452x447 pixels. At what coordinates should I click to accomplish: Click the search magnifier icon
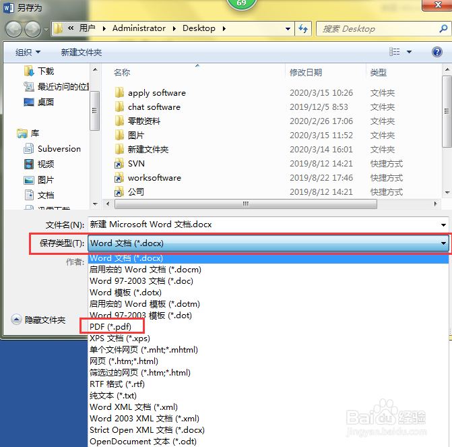[x=443, y=28]
